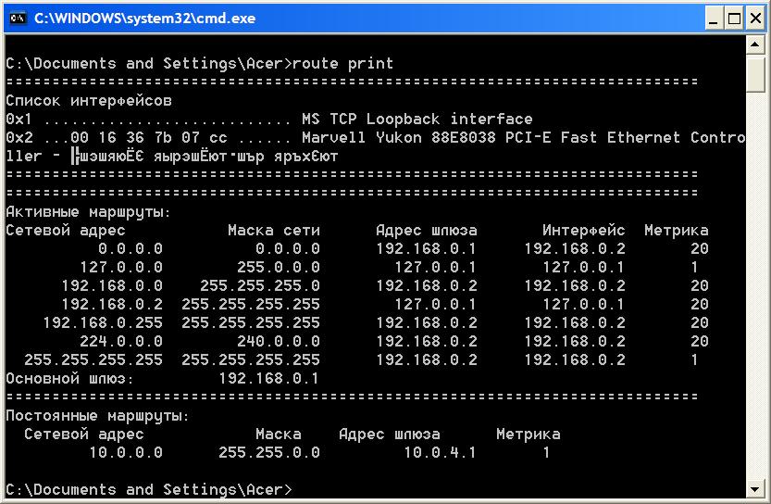The height and width of the screenshot is (504, 771).
Task: Click the "Адрес шлюза" header in active routes
Action: point(426,231)
